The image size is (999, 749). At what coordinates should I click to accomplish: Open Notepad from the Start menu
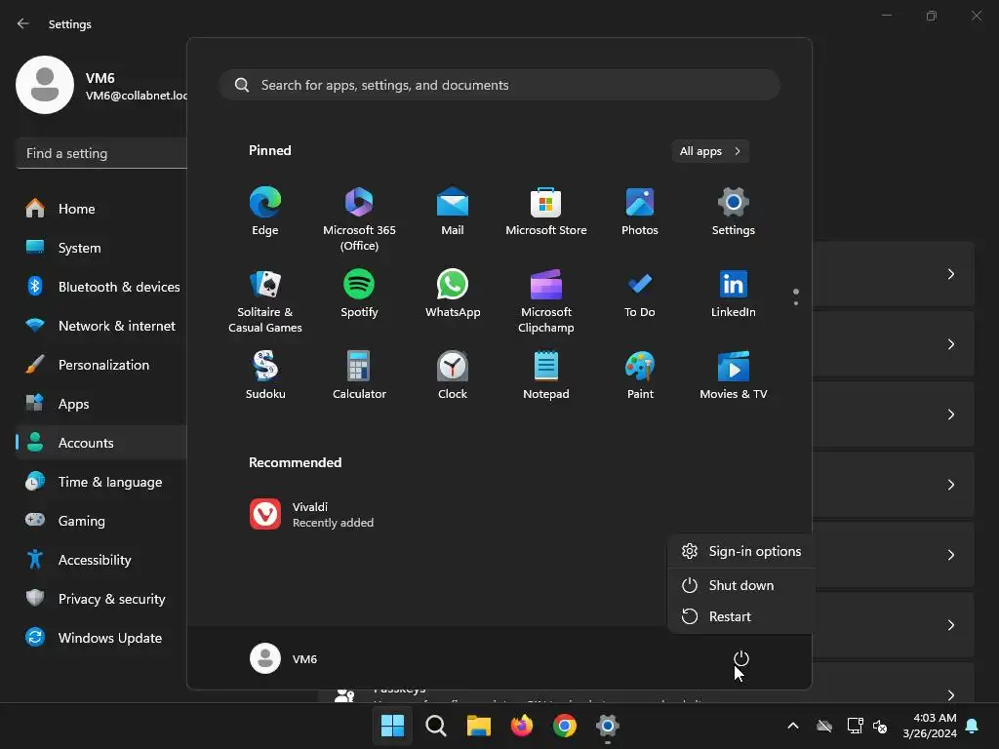546,375
